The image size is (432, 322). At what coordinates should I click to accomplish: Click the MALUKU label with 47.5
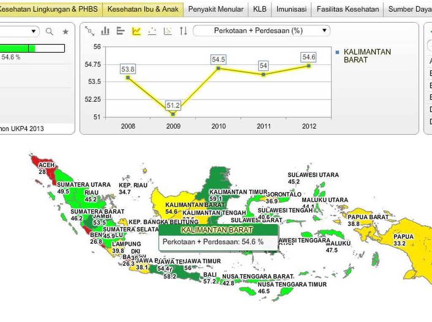click(338, 246)
